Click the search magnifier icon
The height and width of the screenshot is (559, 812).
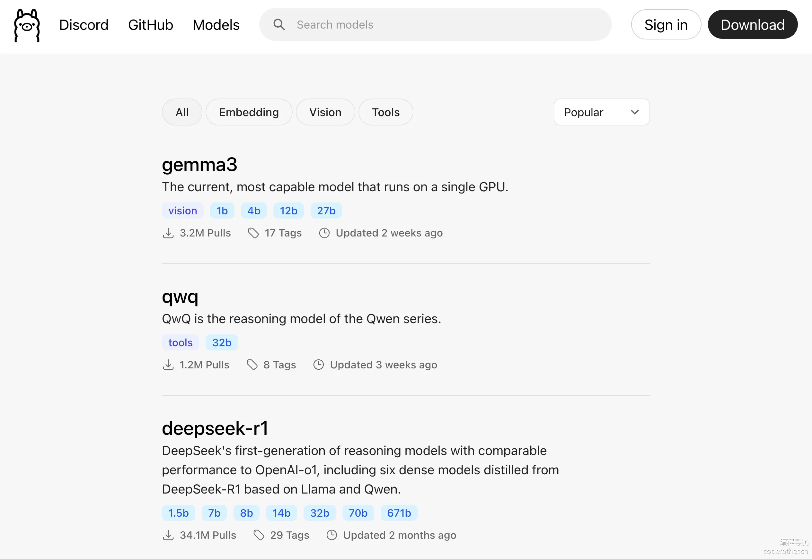pos(279,24)
